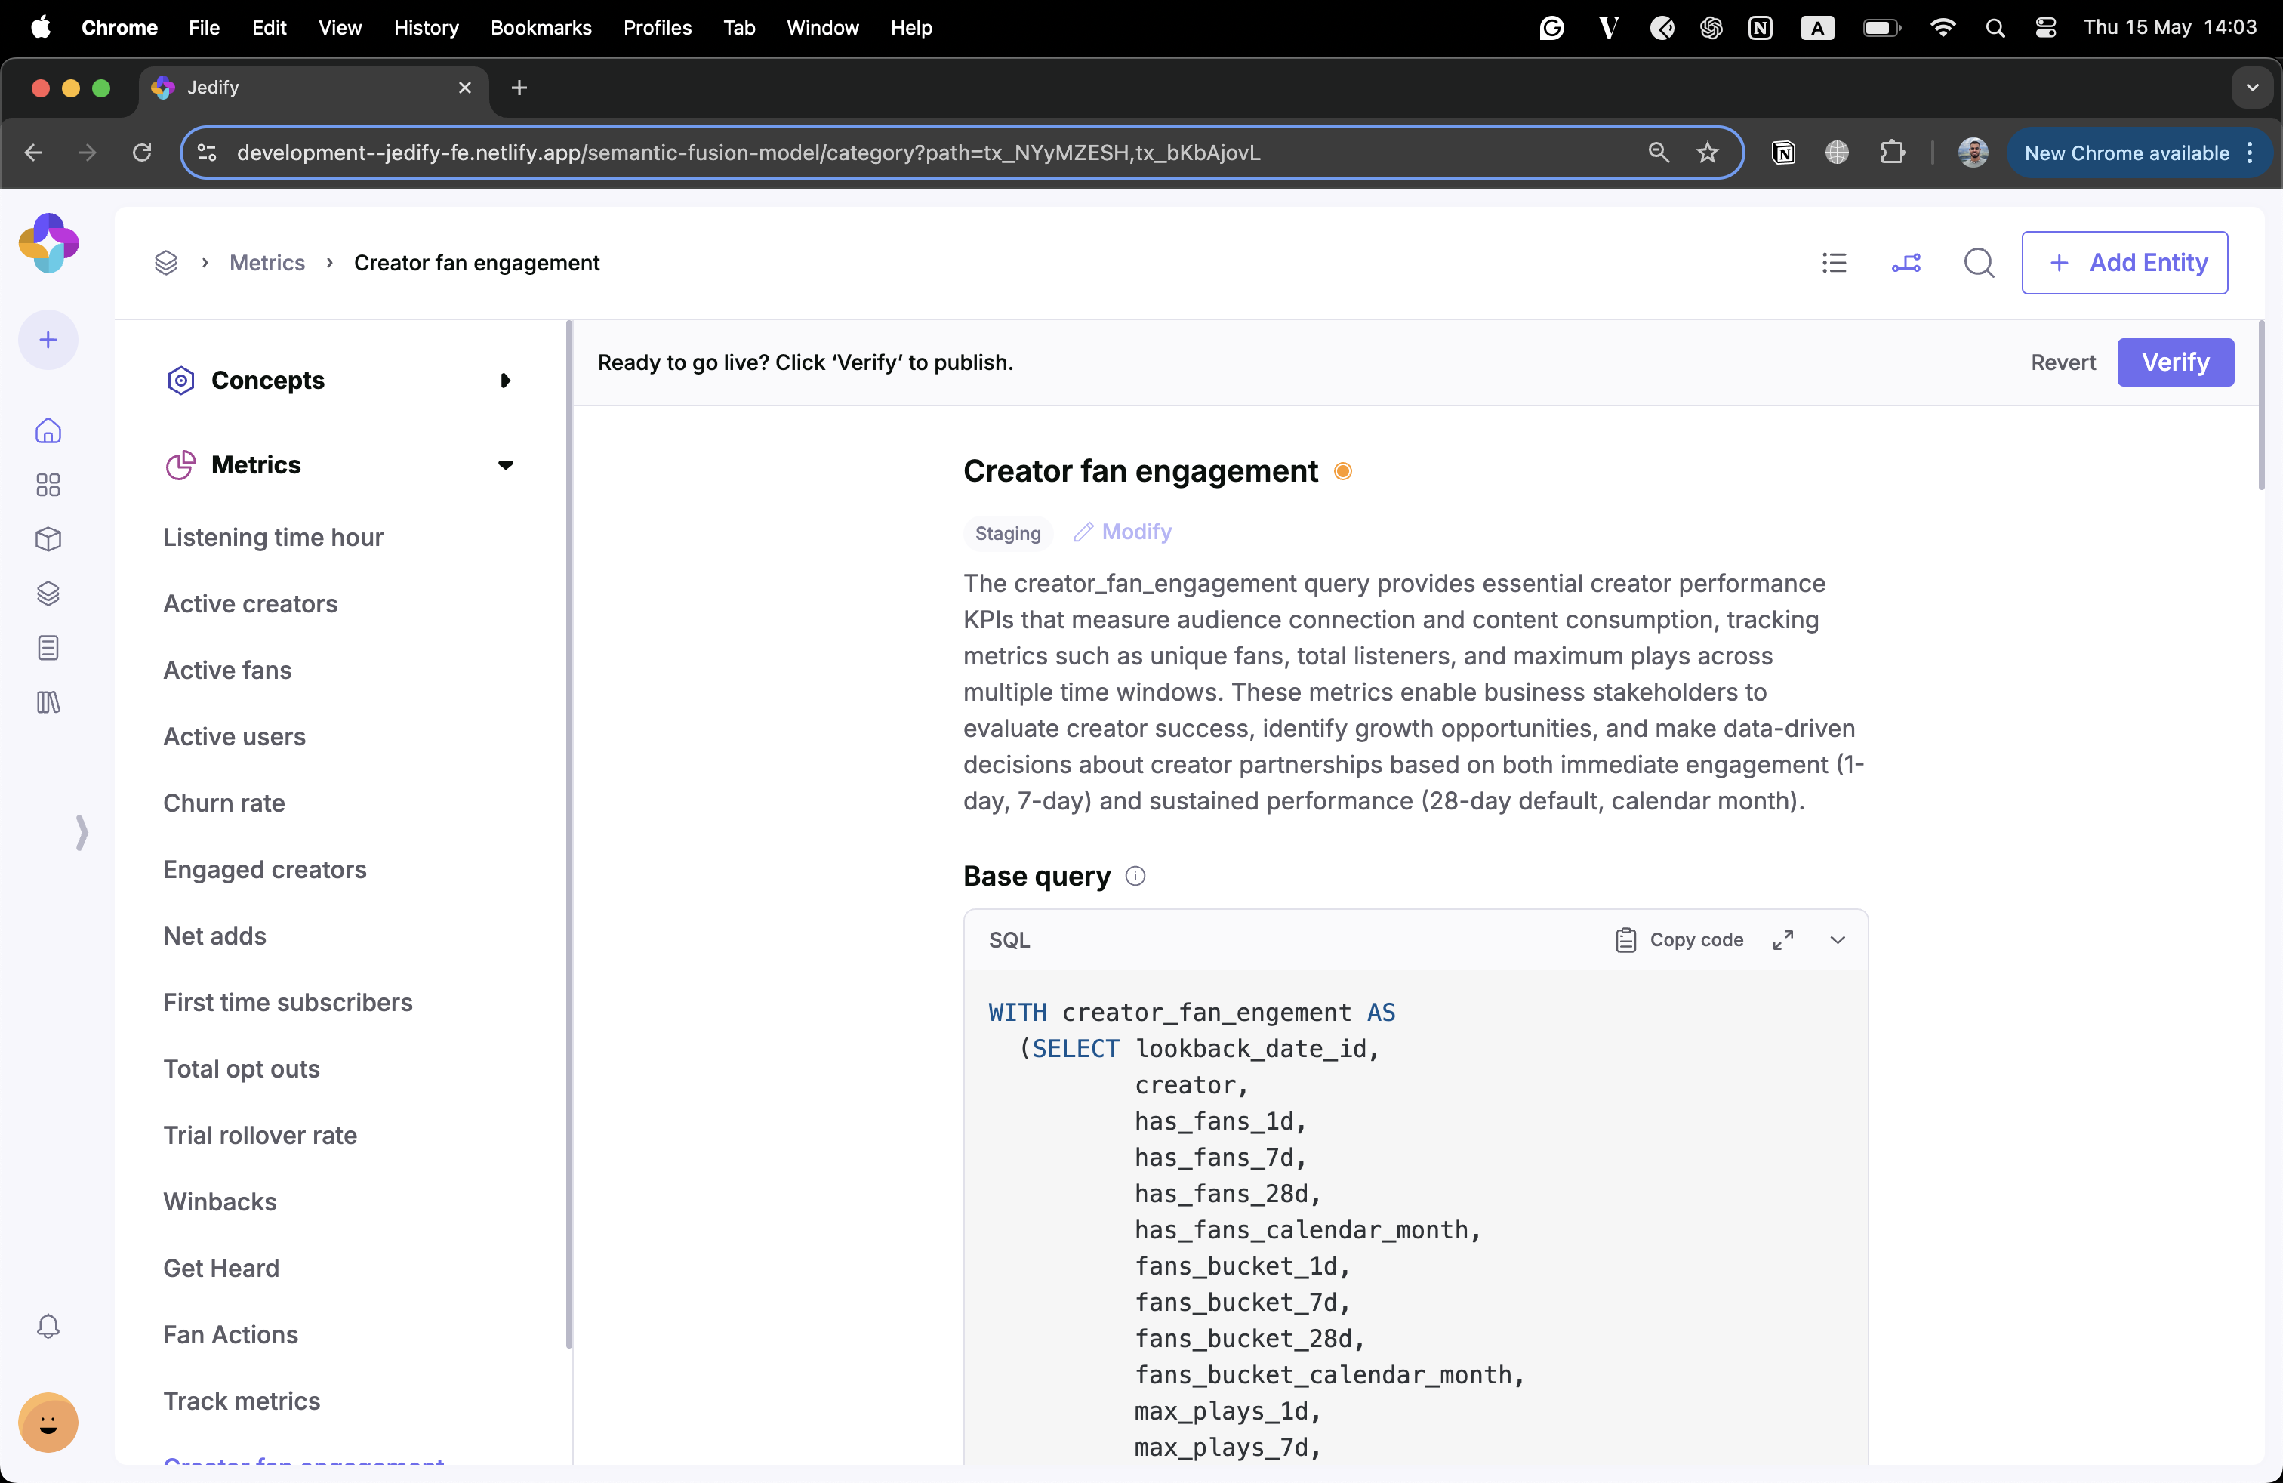Viewport: 2283px width, 1483px height.
Task: Click Revert in the publish banner
Action: (2063, 362)
